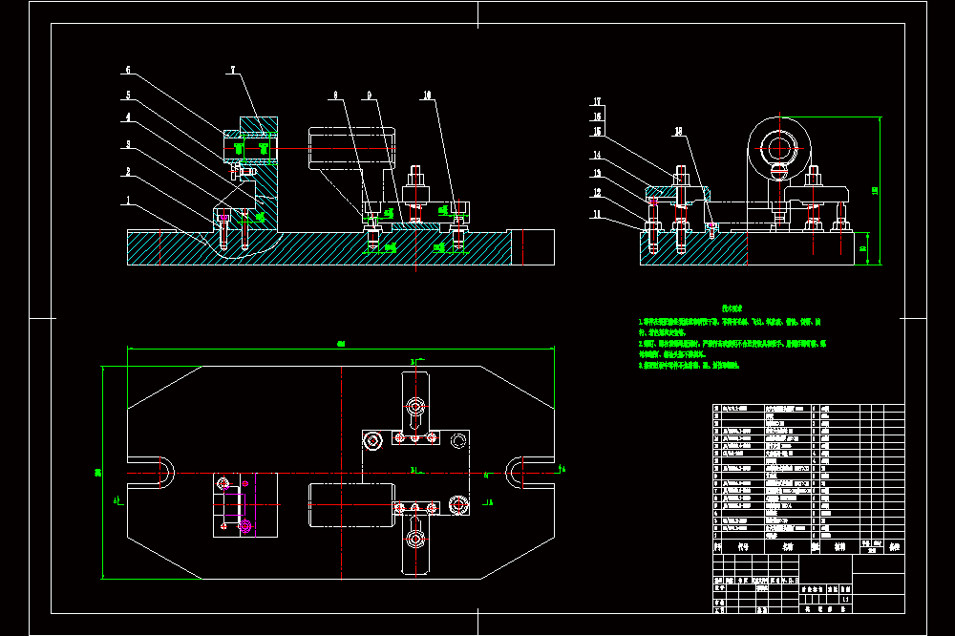Select part number 7 leader label
The image size is (955, 636).
[x=233, y=70]
